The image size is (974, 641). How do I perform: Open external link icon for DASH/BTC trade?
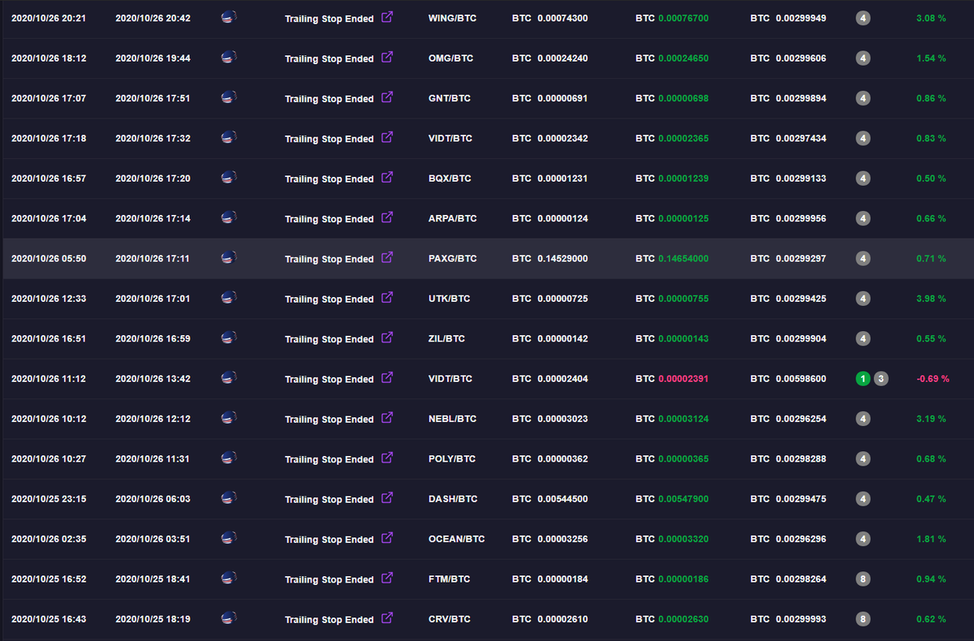tap(387, 497)
